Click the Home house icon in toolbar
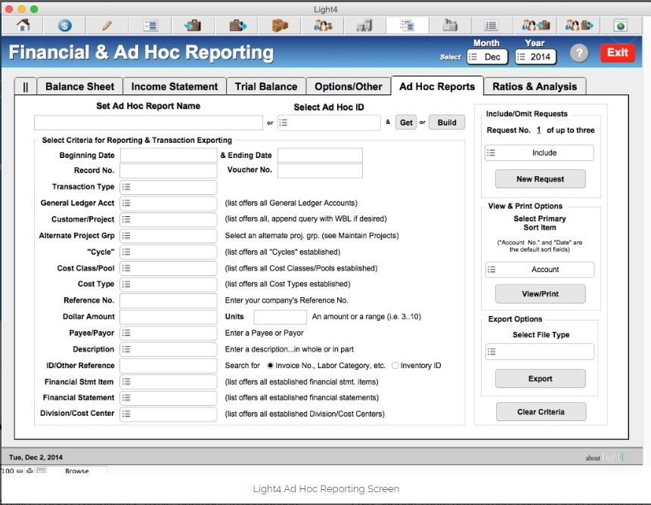The image size is (651, 505). [x=23, y=25]
